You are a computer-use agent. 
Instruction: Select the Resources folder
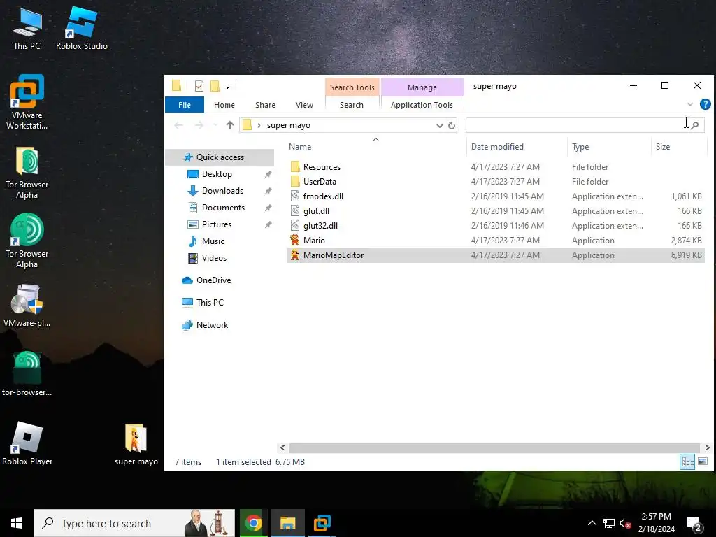(x=496, y=166)
